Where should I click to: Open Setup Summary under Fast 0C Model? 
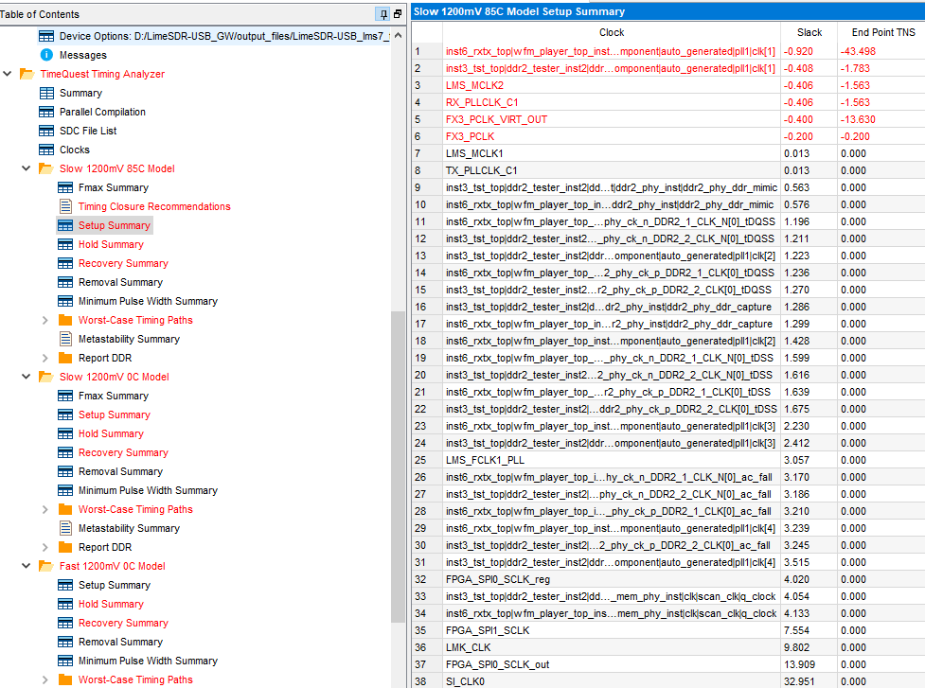tap(115, 585)
